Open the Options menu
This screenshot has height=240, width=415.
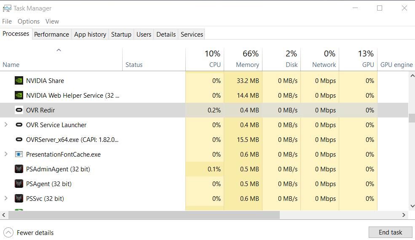pyautogui.click(x=29, y=21)
